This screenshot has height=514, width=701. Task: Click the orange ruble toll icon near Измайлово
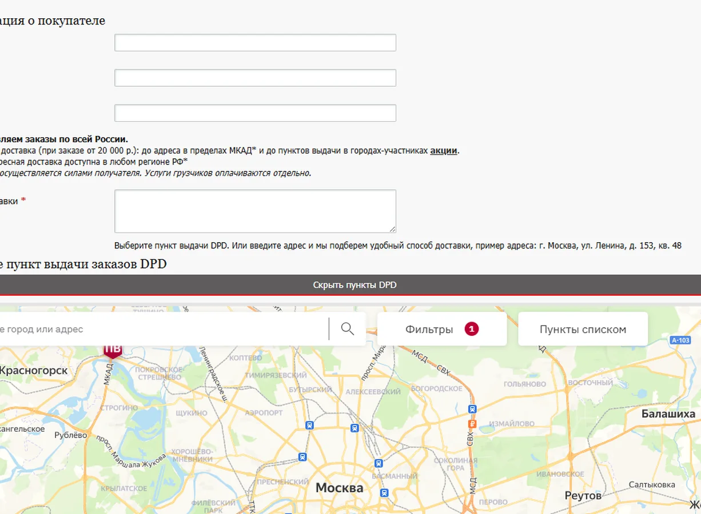(x=472, y=424)
